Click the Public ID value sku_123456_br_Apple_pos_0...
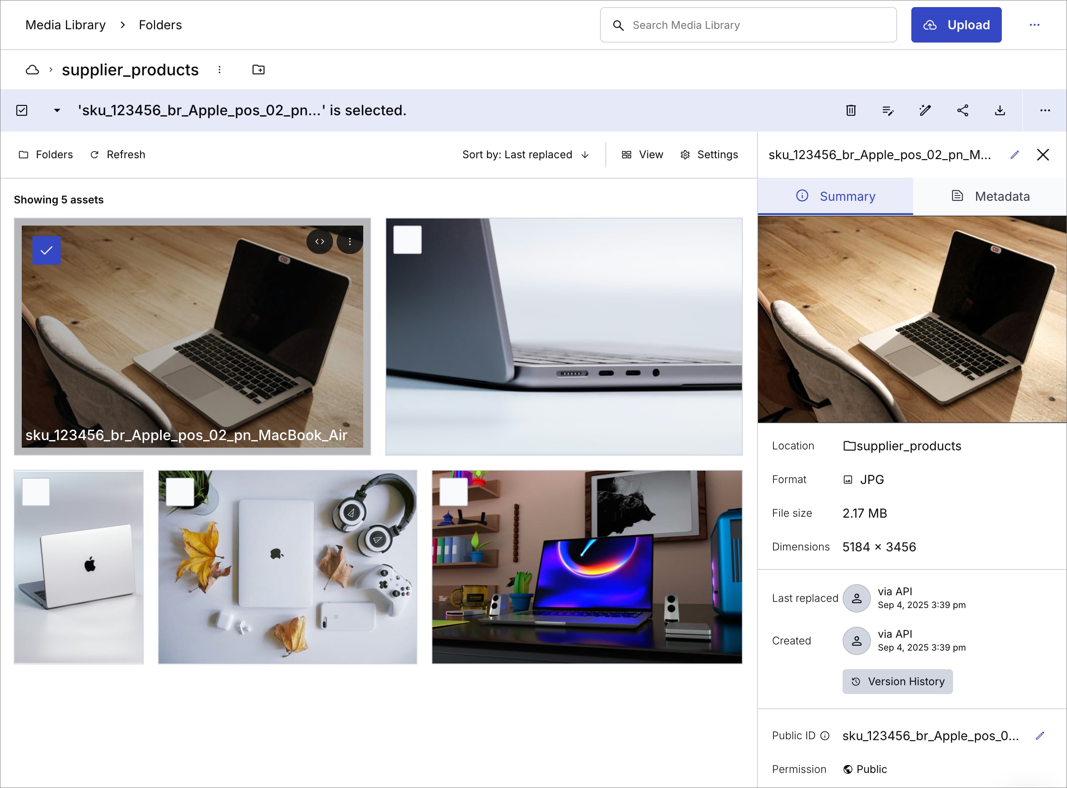The height and width of the screenshot is (788, 1067). click(930, 736)
